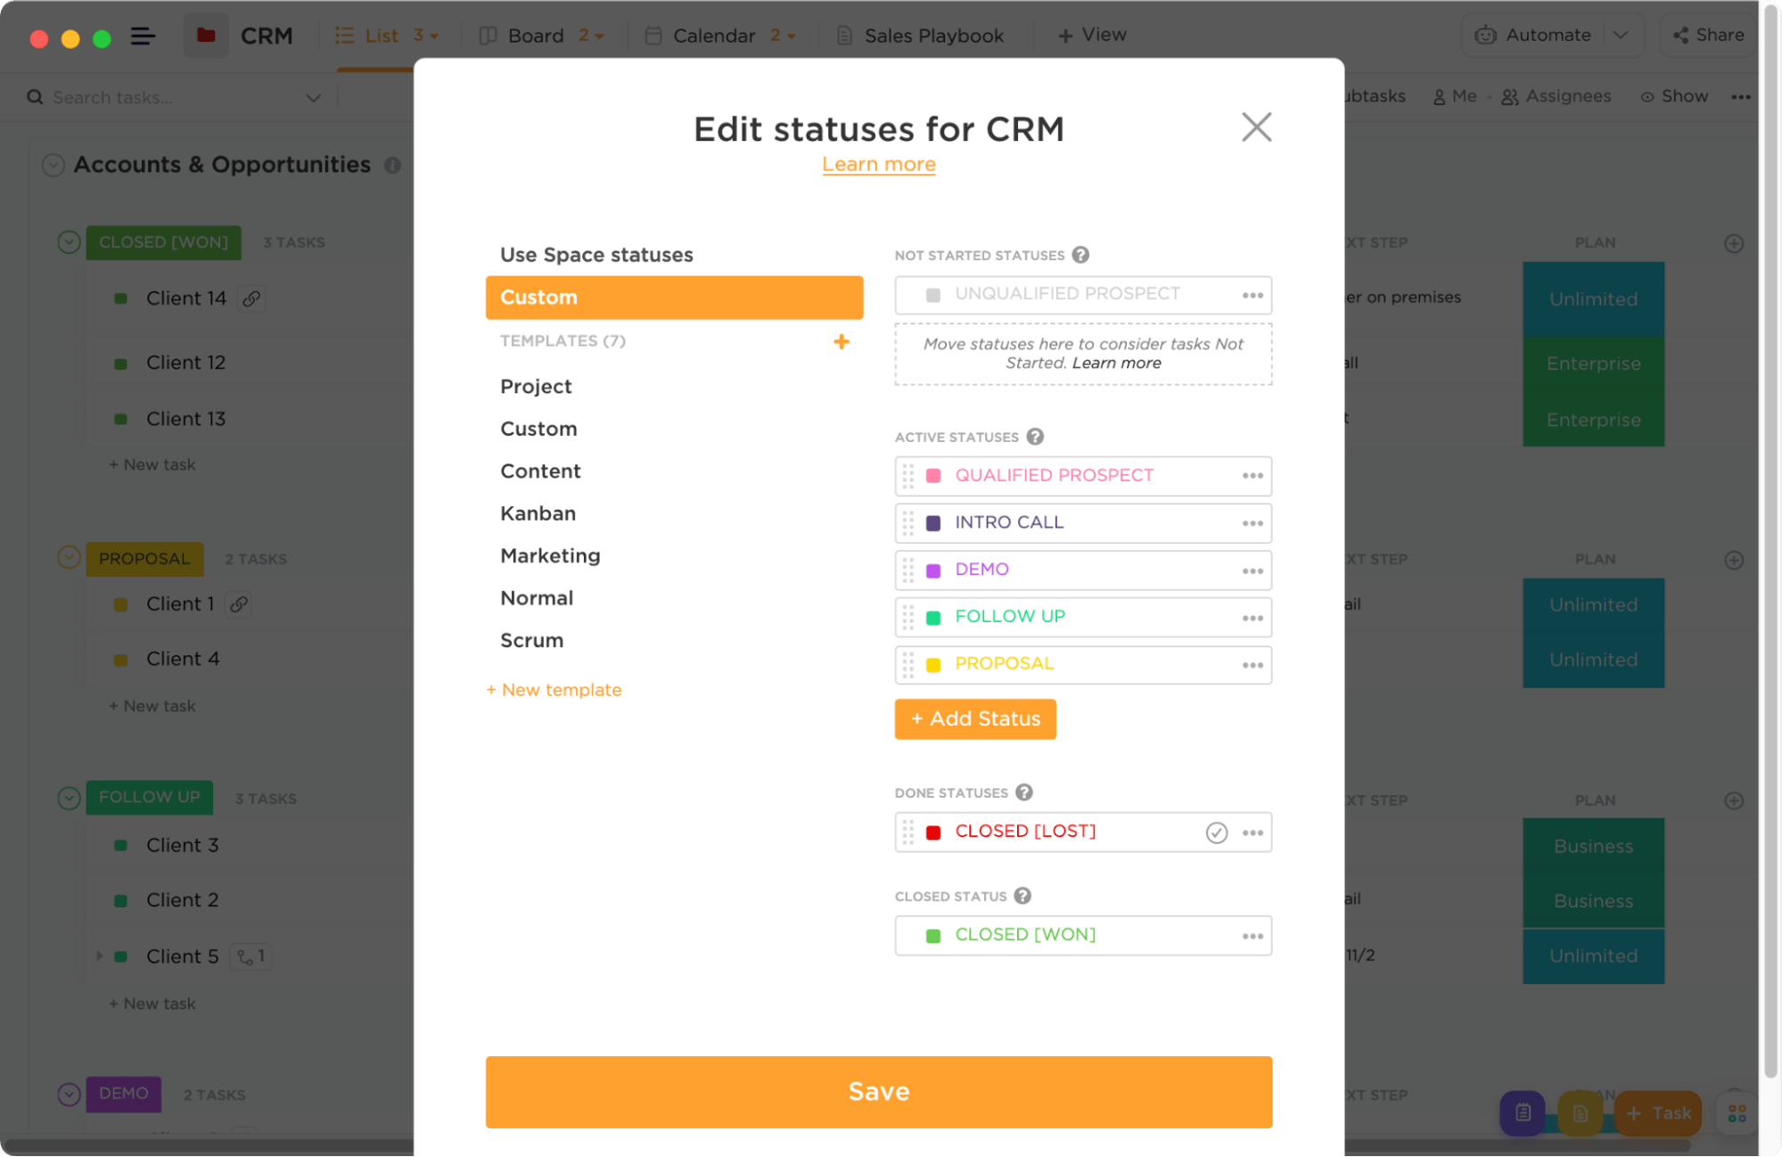Open the Learn more link under title

point(878,165)
